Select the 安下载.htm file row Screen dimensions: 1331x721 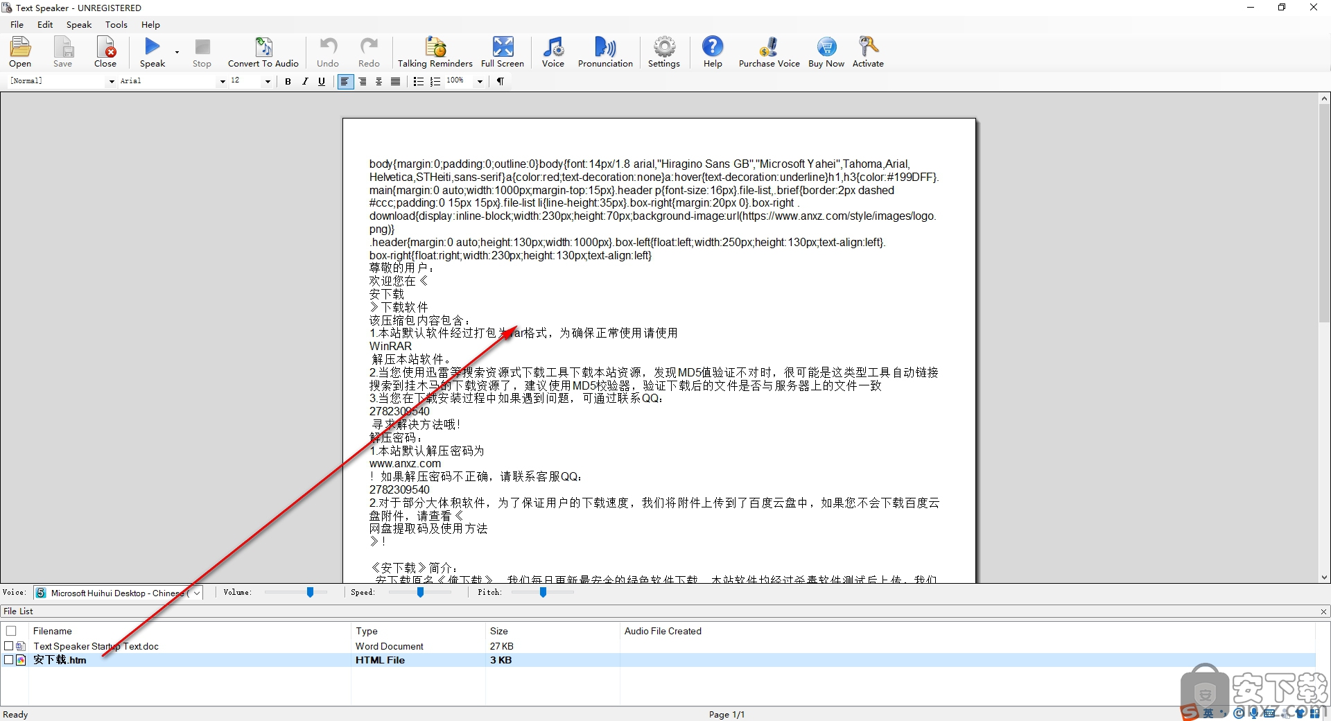(657, 660)
